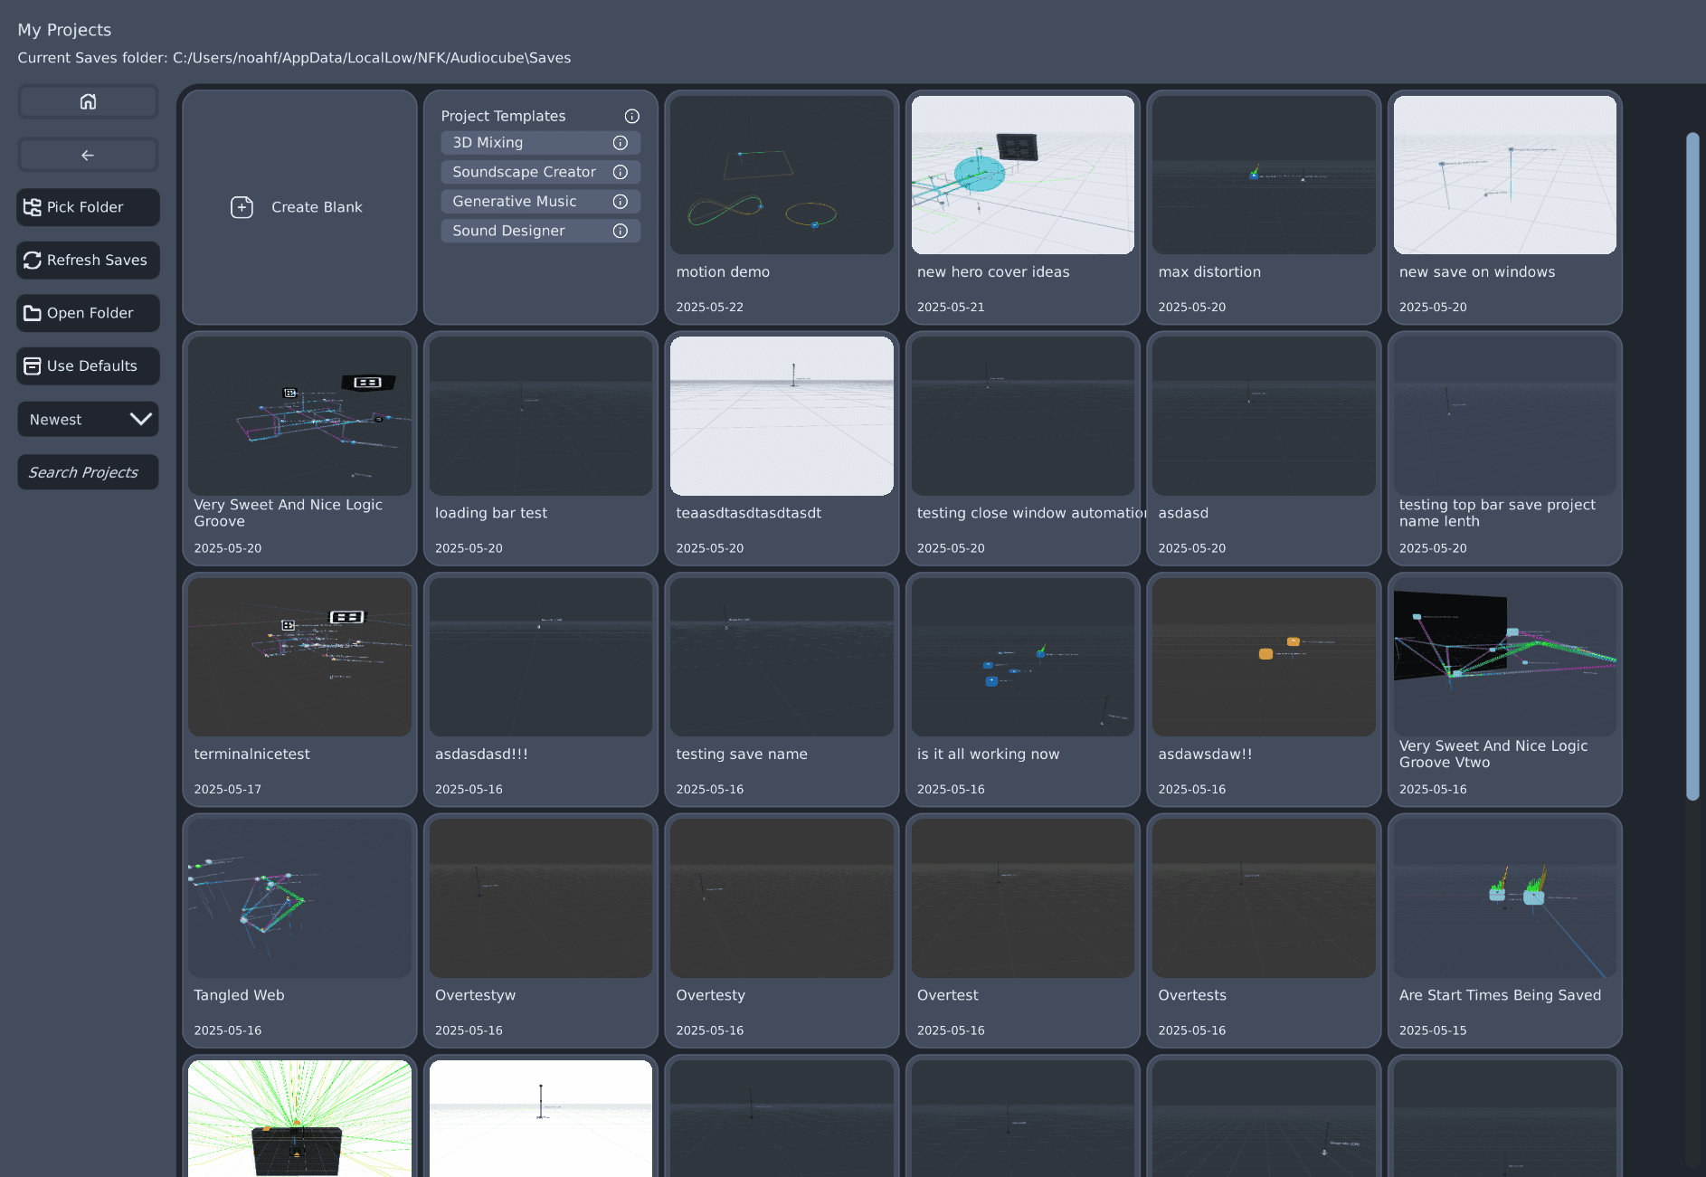
Task: Click the 'max distortion' project title
Action: tap(1209, 272)
